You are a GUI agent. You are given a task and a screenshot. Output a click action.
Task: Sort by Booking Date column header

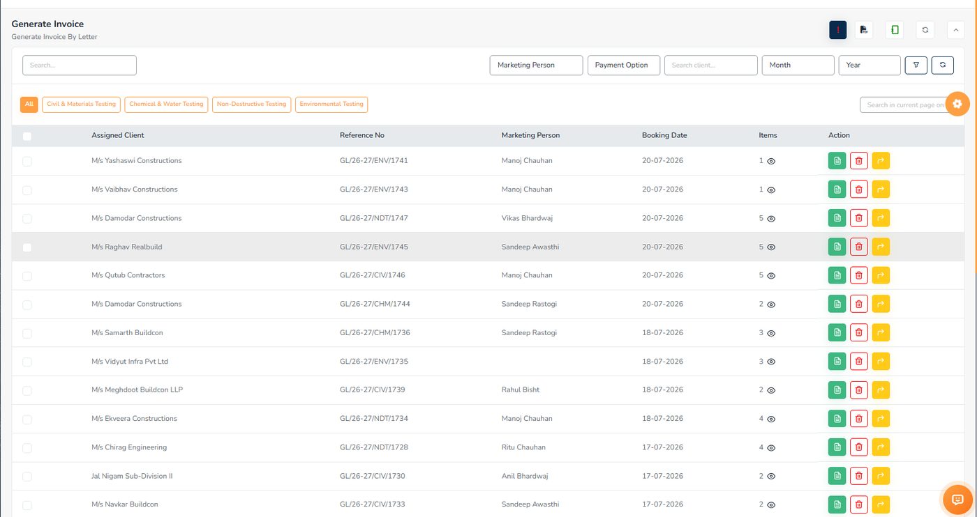(x=664, y=135)
